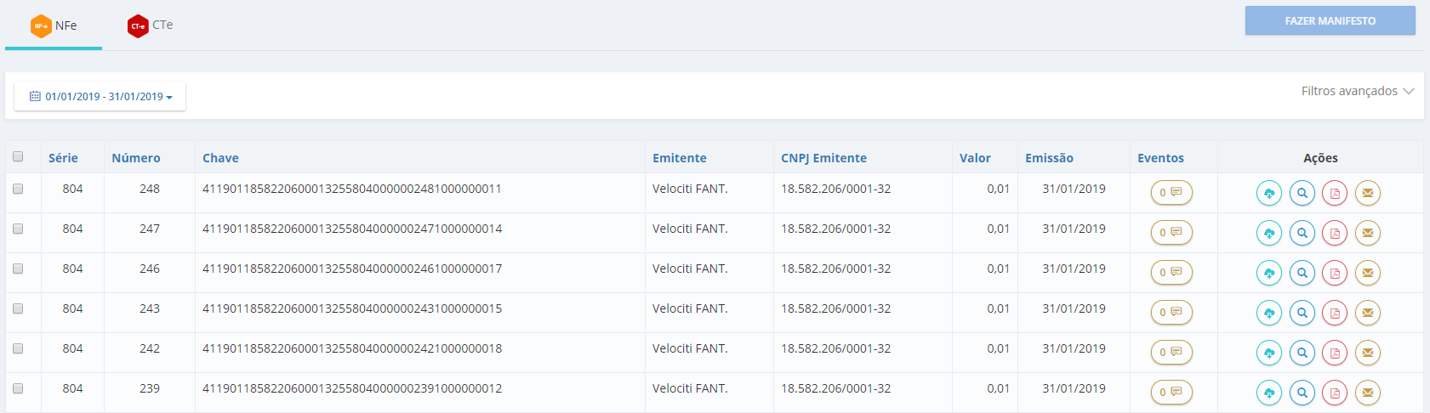The width and height of the screenshot is (1430, 413).
Task: Switch to the CTe tab
Action: [x=151, y=25]
